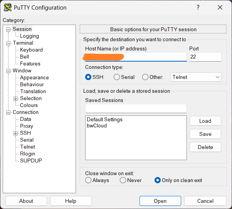This screenshot has width=232, height=209.
Task: Open the Window category
Action: [x=22, y=71]
